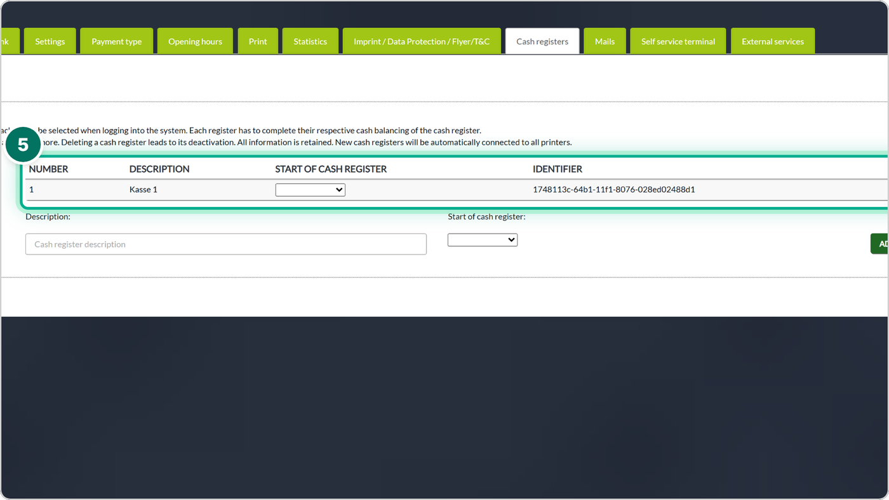Click the identifier 1748113c-64b1-11f1-8076-028ed02488d1
The image size is (889, 500).
point(614,190)
